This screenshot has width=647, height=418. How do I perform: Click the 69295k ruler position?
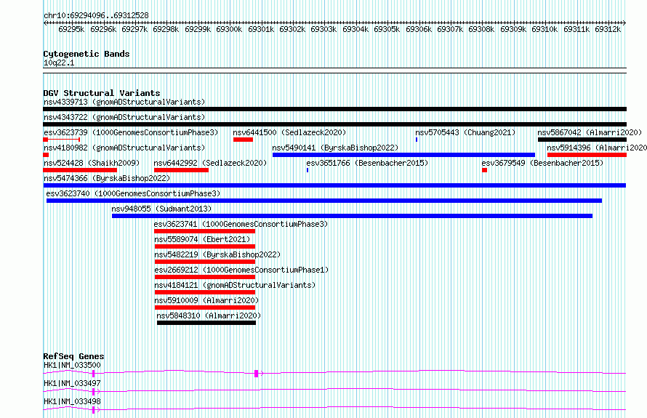(x=71, y=29)
